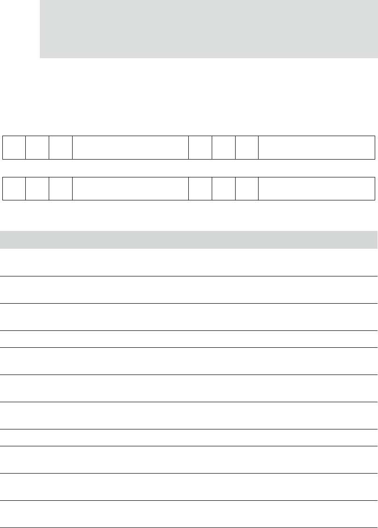Focus the last wide field in lower row

[x=317, y=189]
